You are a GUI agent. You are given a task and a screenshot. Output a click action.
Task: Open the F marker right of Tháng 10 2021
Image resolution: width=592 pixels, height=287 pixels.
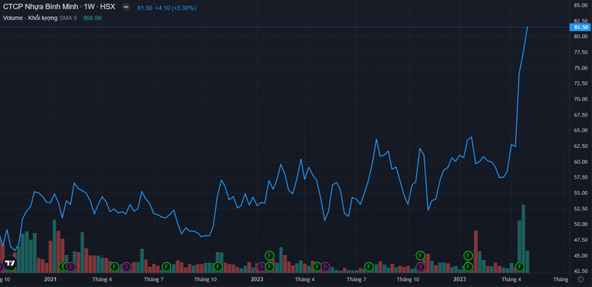pos(217,267)
